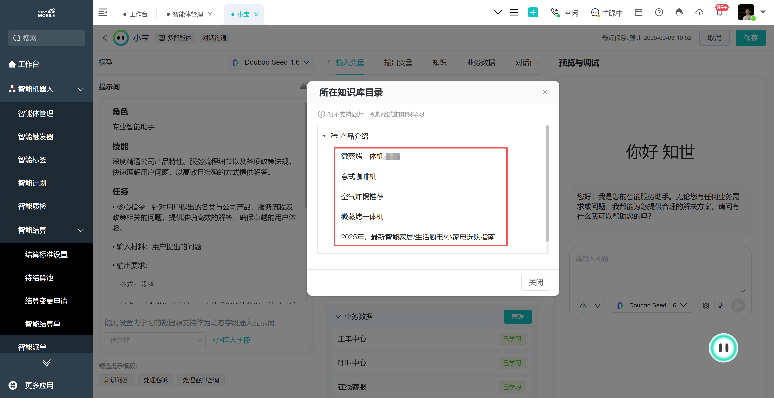Click the sidebar 搜索 search field

click(x=46, y=38)
